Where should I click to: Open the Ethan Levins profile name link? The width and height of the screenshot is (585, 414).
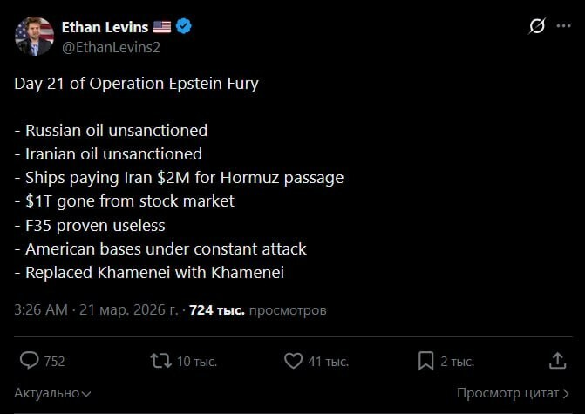(106, 26)
